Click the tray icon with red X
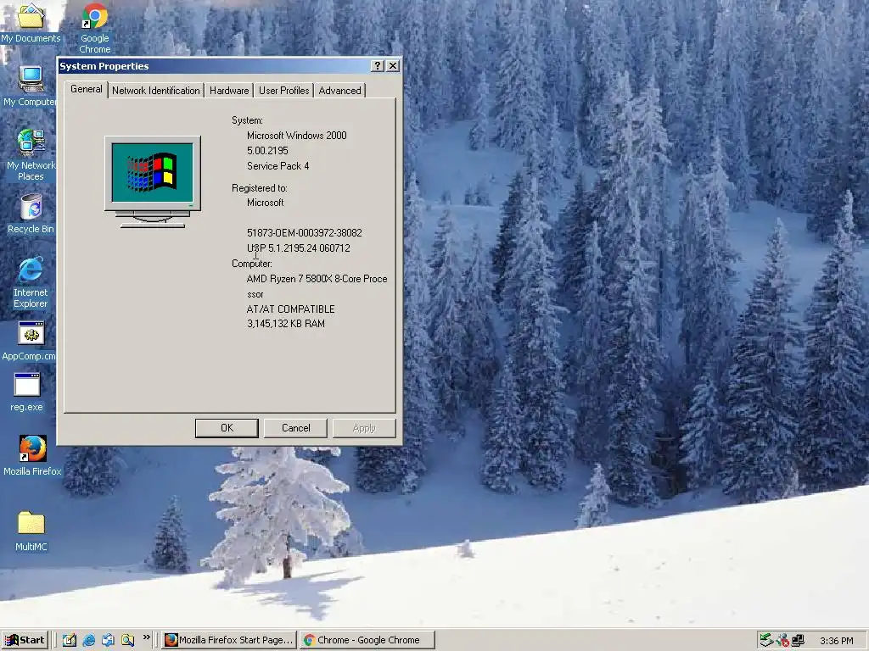 click(x=782, y=640)
